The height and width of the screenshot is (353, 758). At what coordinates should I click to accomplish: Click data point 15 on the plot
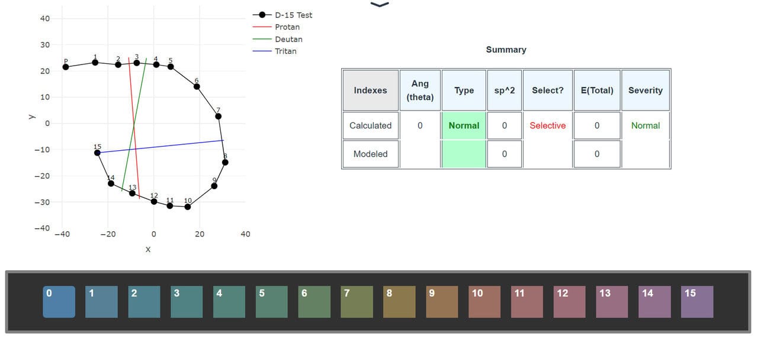(x=98, y=153)
